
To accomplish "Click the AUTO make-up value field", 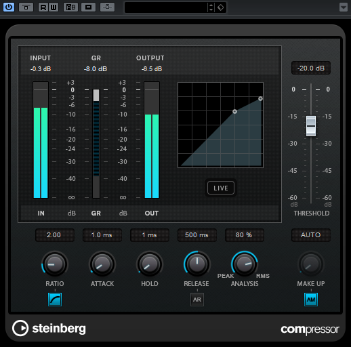I will [x=311, y=235].
